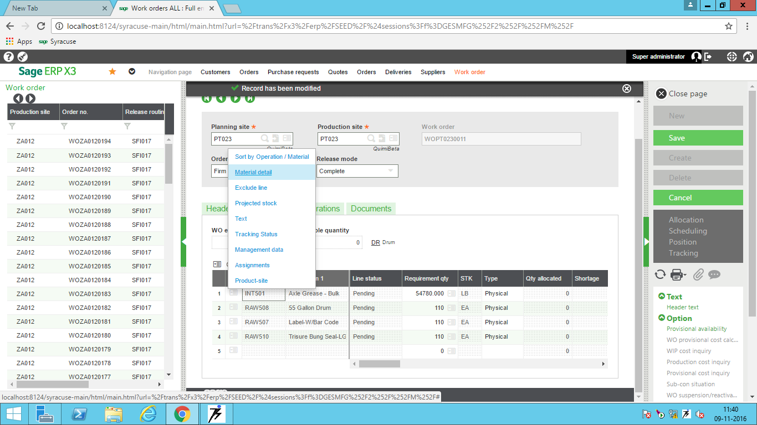Image resolution: width=757 pixels, height=425 pixels.
Task: Click the comment speech bubble icon
Action: pos(714,274)
